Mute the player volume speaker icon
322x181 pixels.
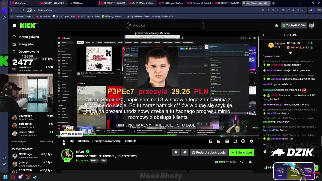72,141
